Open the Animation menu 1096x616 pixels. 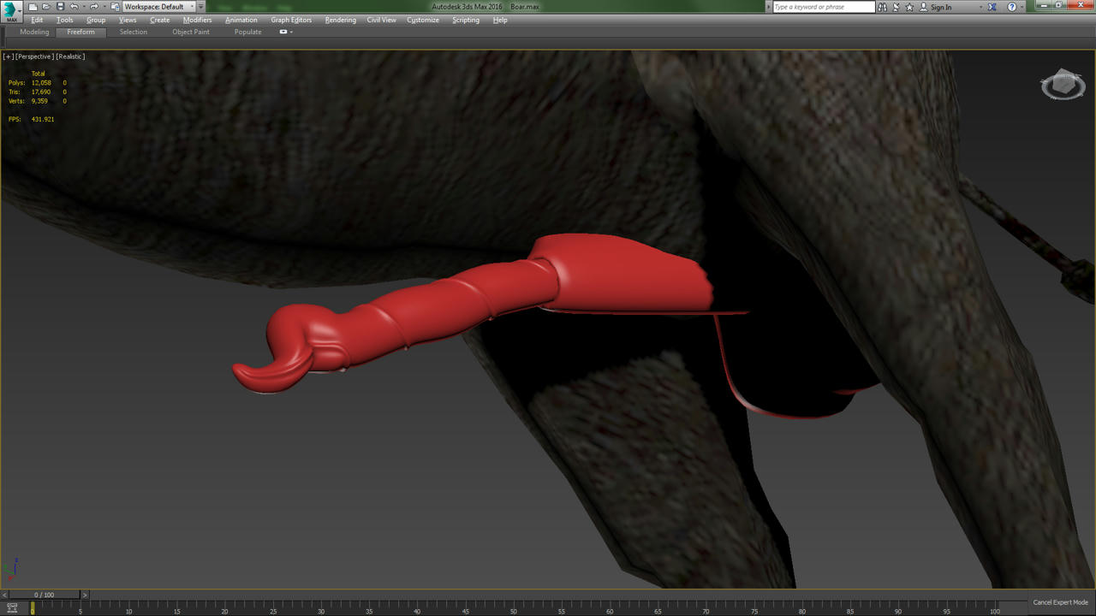tap(241, 20)
